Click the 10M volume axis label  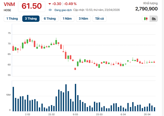(8, 95)
